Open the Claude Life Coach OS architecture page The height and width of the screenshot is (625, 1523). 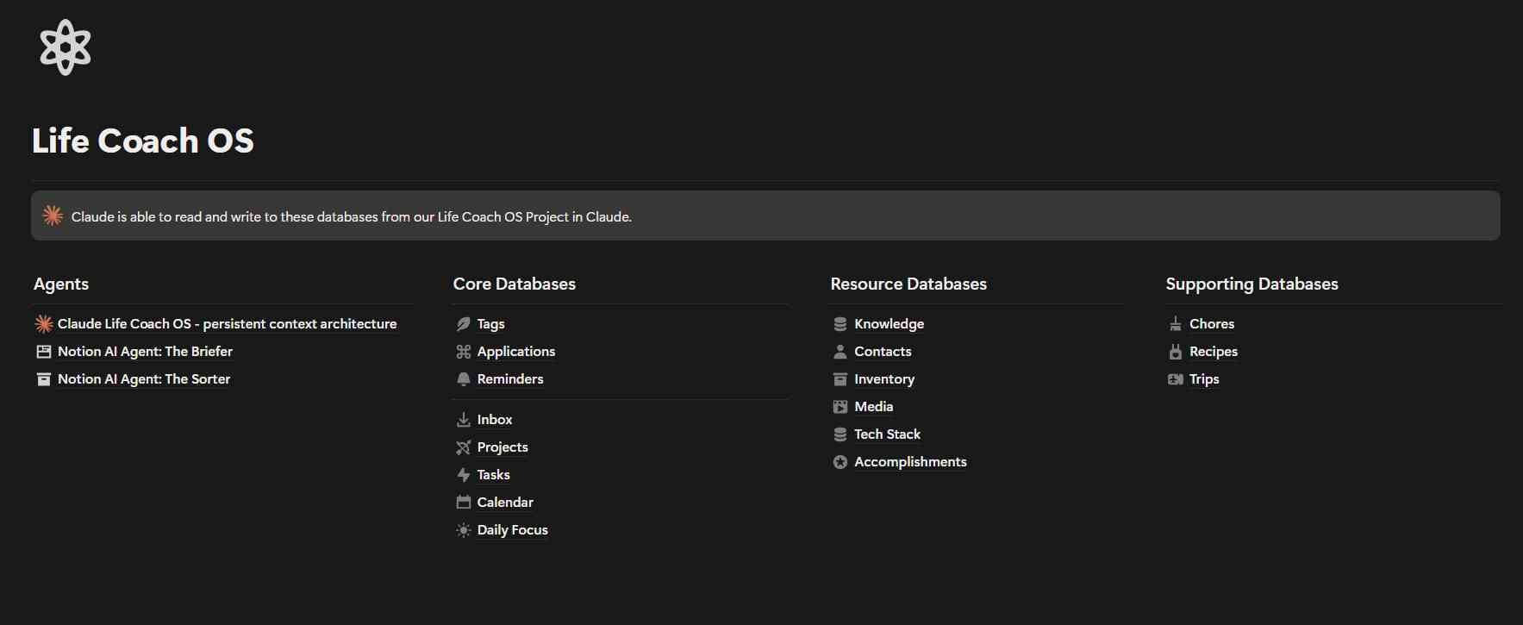227,324
